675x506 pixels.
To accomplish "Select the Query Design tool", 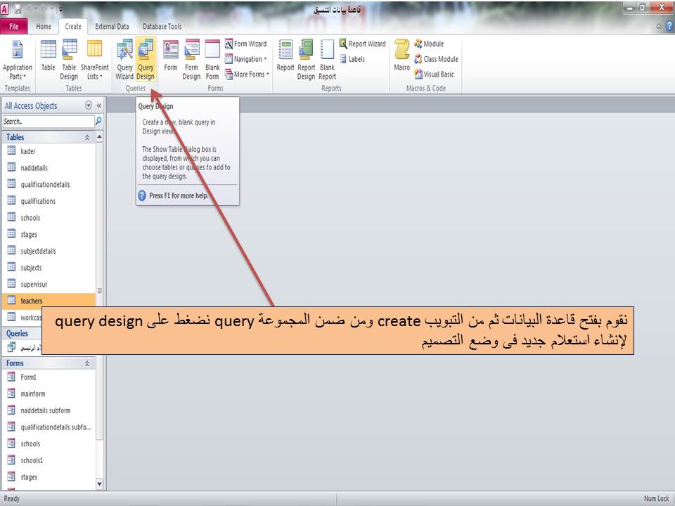I will 146,60.
